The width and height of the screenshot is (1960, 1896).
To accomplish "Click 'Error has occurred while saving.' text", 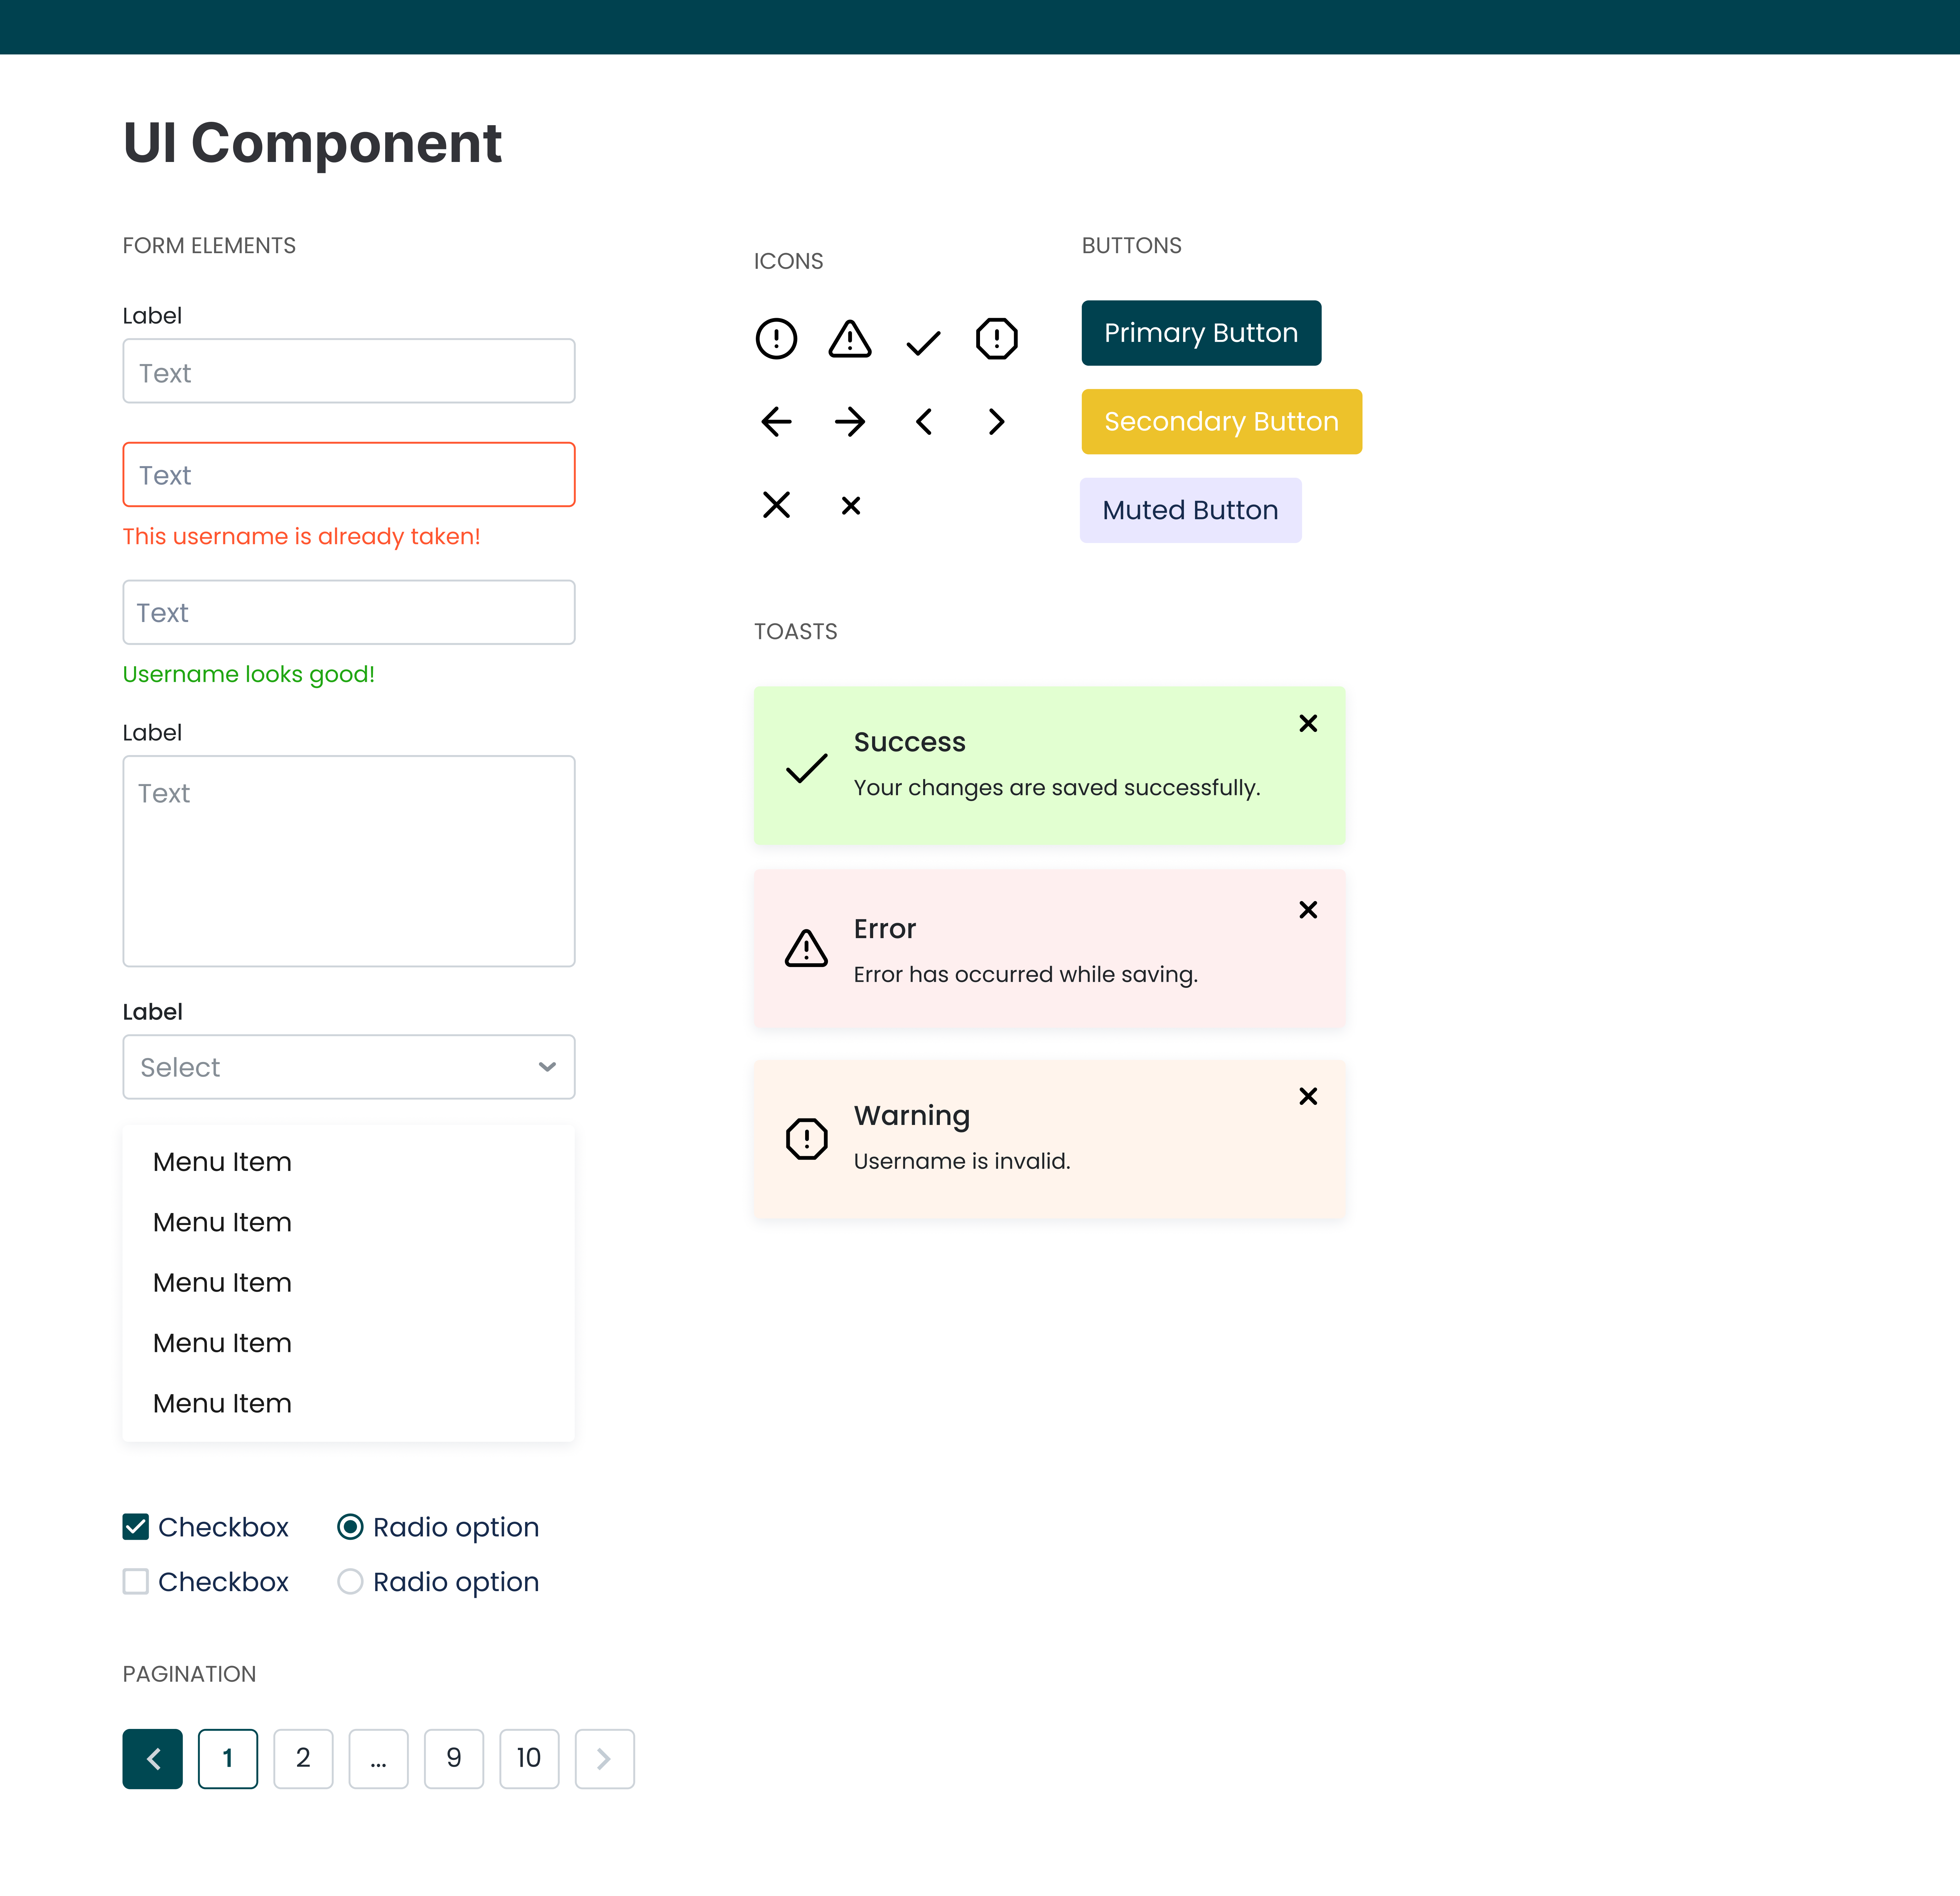I will tap(1026, 975).
